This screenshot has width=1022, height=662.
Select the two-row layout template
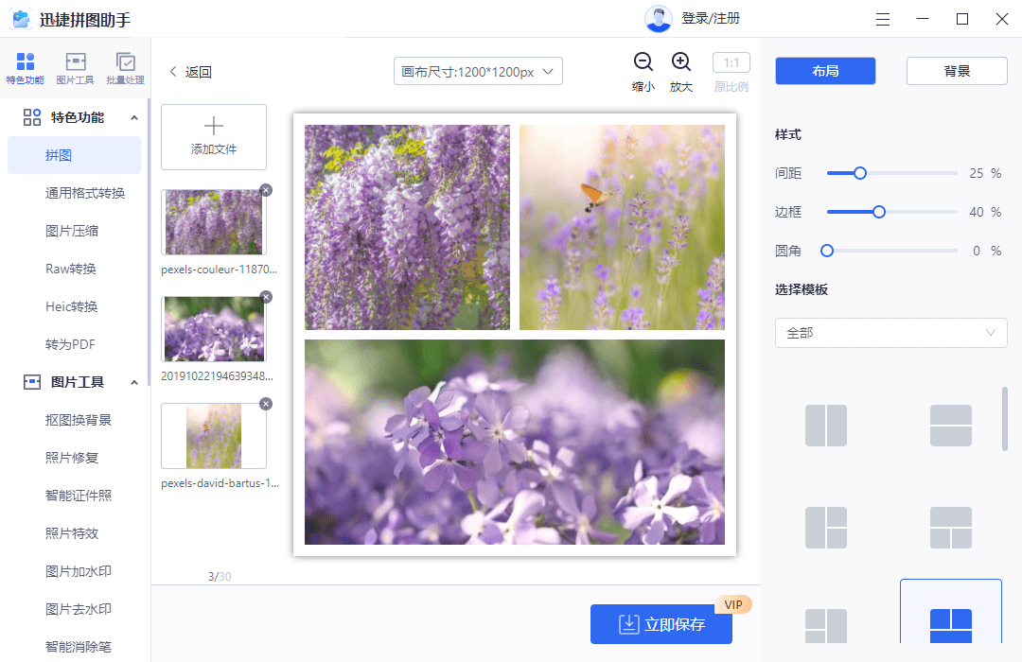951,426
